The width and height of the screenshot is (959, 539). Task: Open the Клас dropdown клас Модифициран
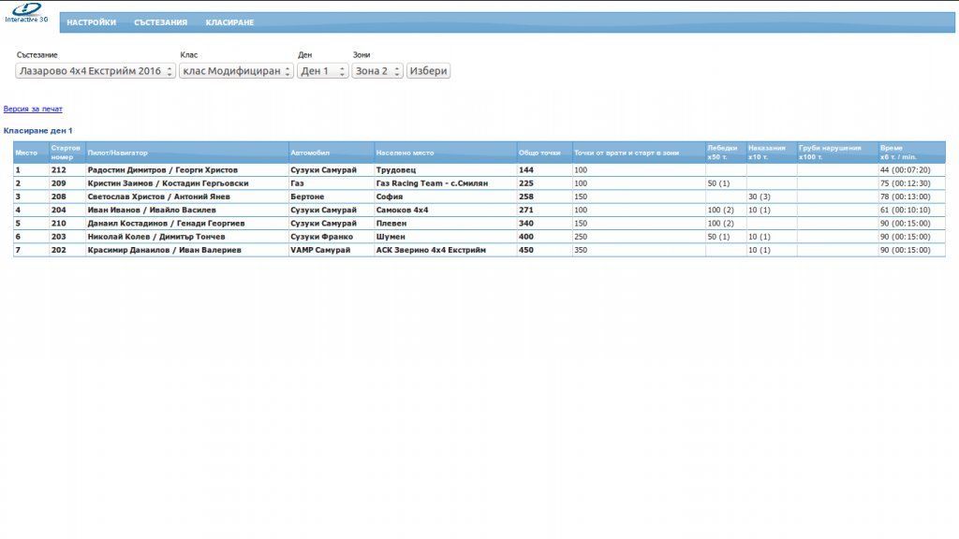236,71
